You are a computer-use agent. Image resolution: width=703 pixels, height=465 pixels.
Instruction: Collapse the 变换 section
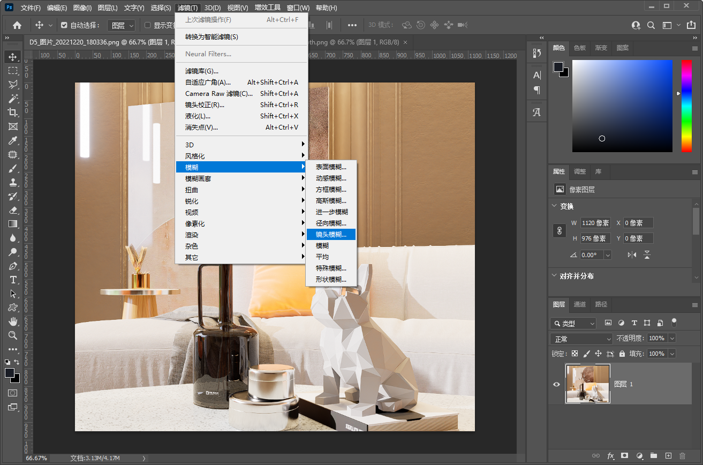(x=554, y=206)
